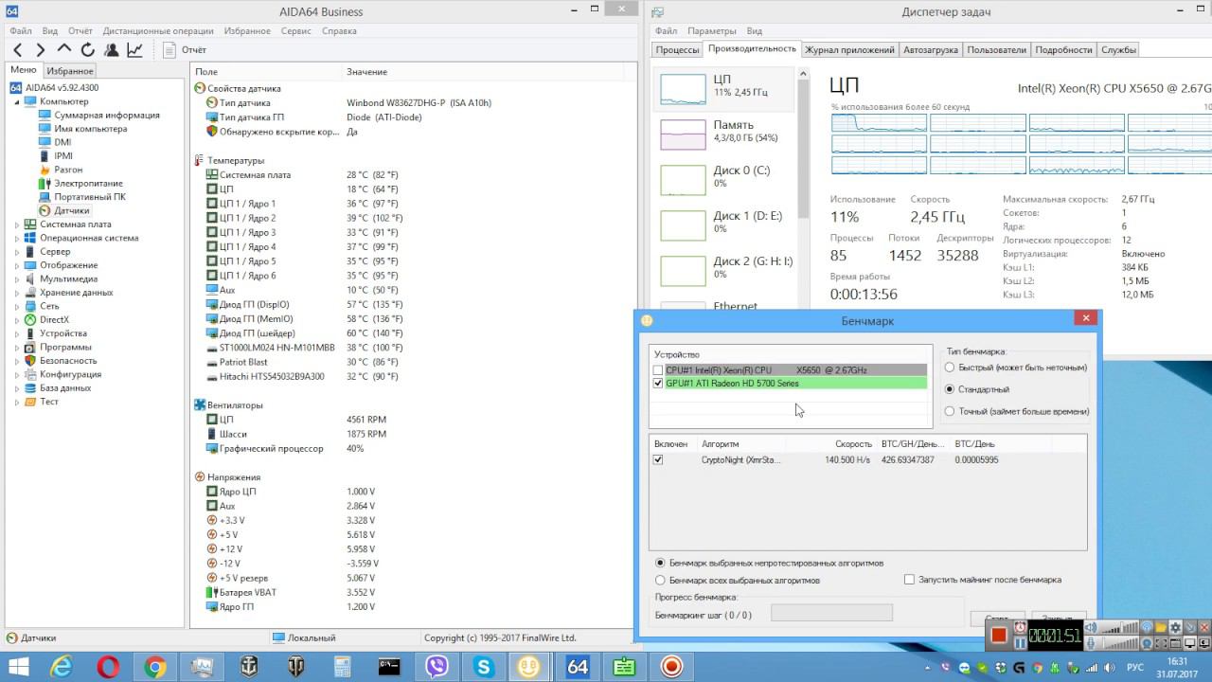Screen dimensions: 1212x682
Task: Open AIDA64 user/remote icon in toolbar
Action: pyautogui.click(x=112, y=49)
